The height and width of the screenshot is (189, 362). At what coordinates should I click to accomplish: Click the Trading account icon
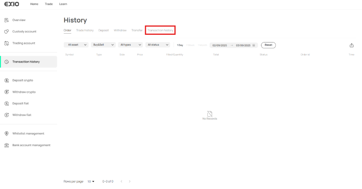tap(7, 43)
